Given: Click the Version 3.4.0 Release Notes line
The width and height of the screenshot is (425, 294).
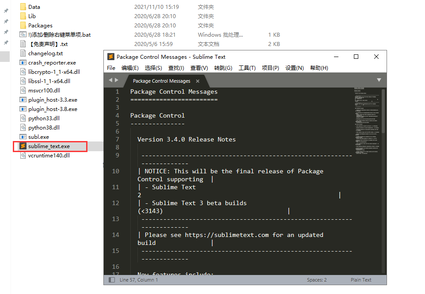Looking at the screenshot, I should [186, 139].
